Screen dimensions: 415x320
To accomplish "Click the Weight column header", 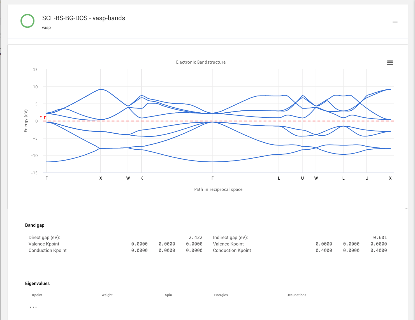I will [107, 295].
